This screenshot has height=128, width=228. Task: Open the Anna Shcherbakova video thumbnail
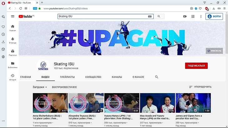[50, 103]
